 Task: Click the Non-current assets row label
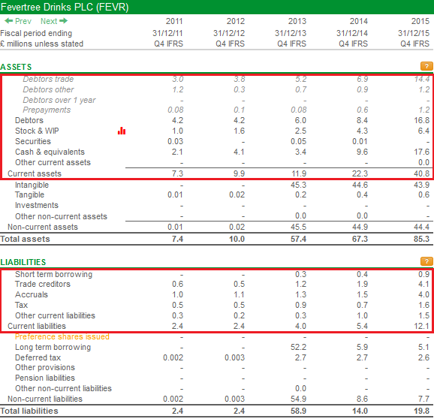pyautogui.click(x=43, y=227)
